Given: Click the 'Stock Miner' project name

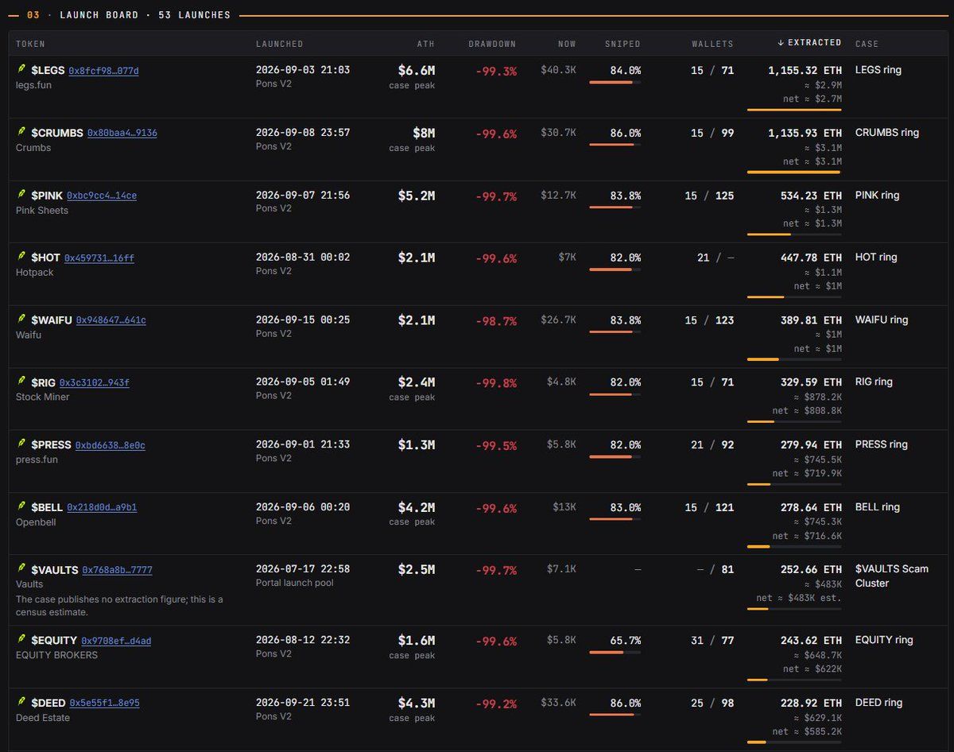Looking at the screenshot, I should (x=43, y=397).
